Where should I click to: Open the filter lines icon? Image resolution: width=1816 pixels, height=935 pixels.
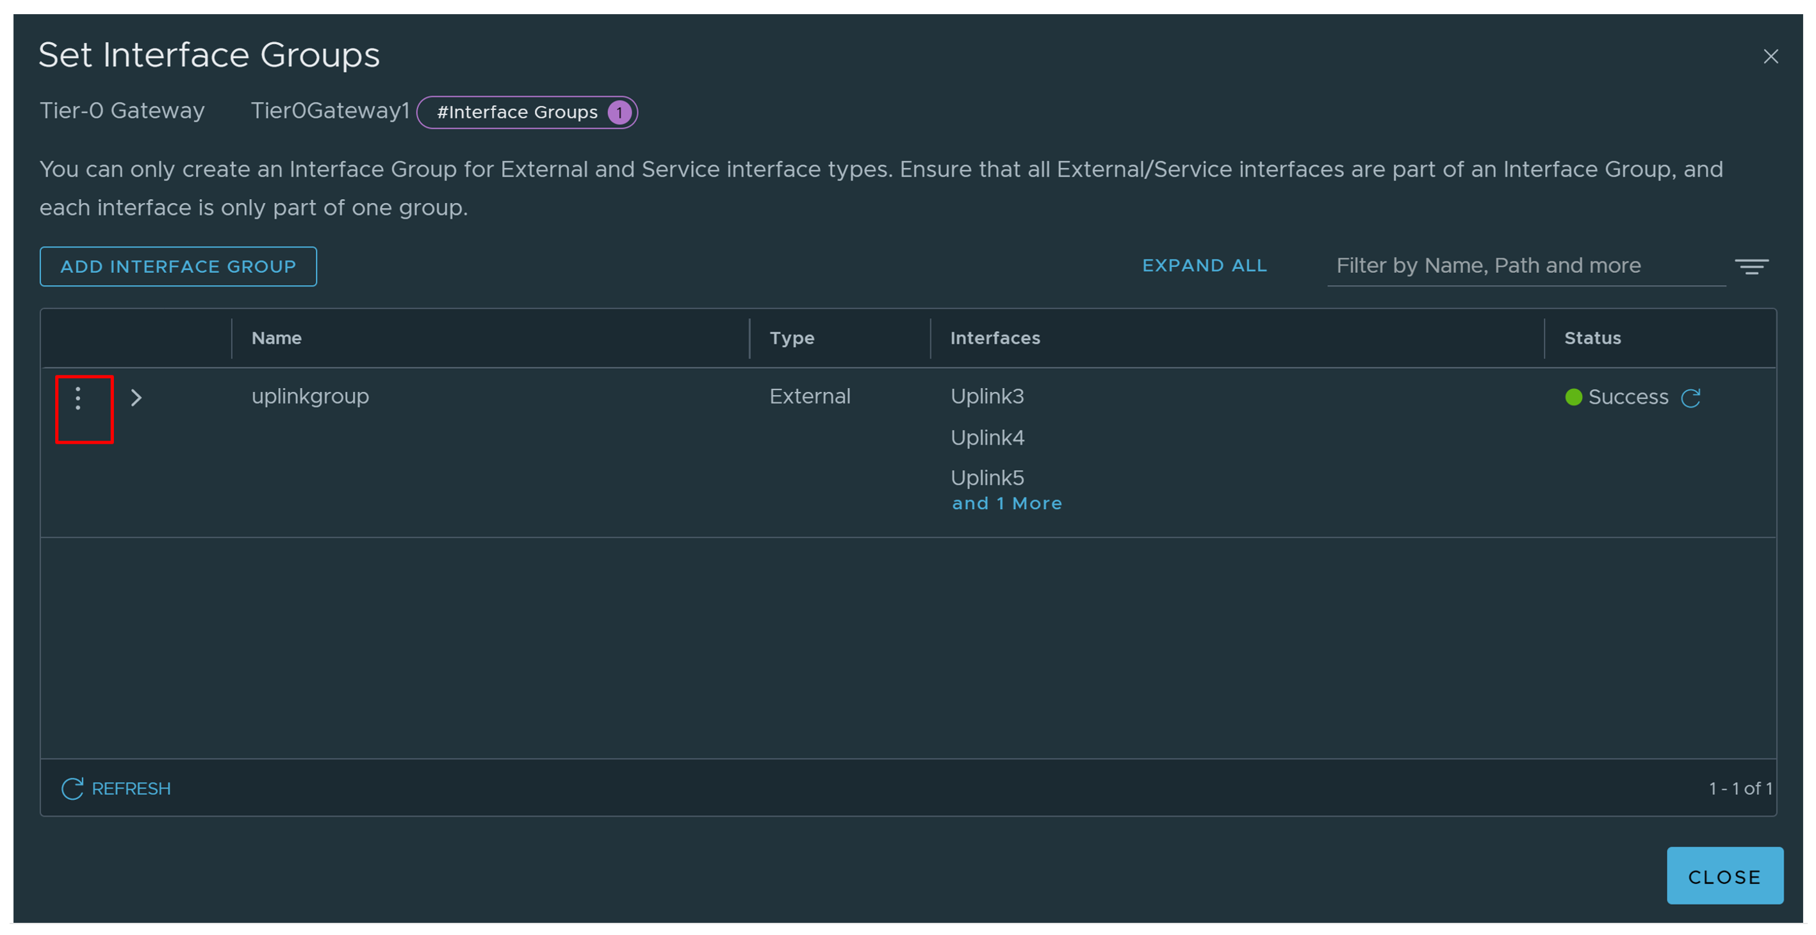coord(1751,266)
